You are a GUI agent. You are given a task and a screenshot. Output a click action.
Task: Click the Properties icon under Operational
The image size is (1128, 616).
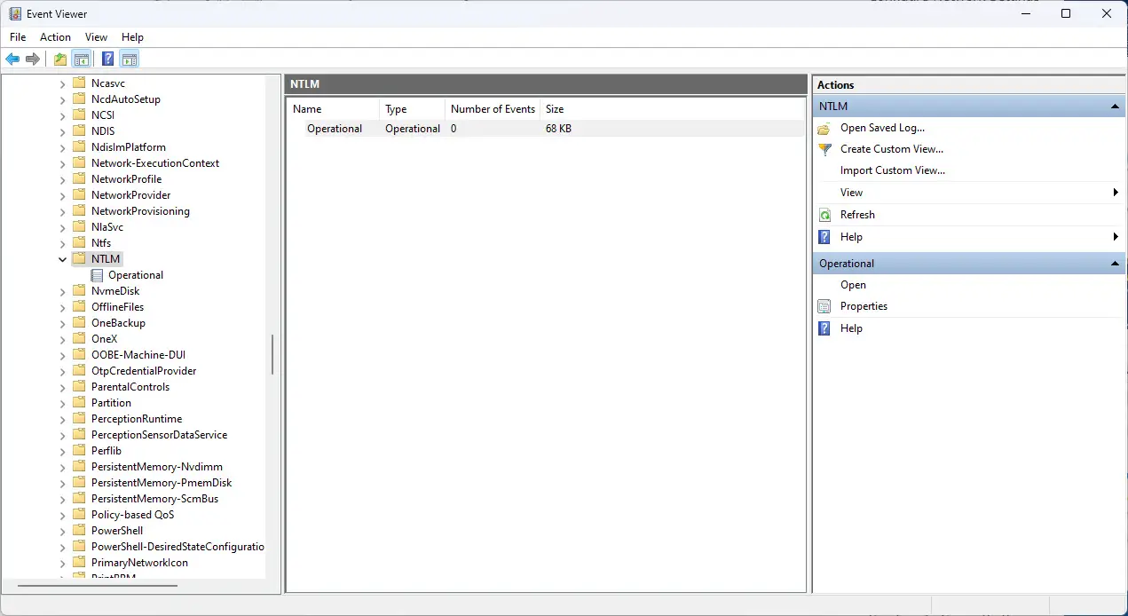pyautogui.click(x=825, y=305)
